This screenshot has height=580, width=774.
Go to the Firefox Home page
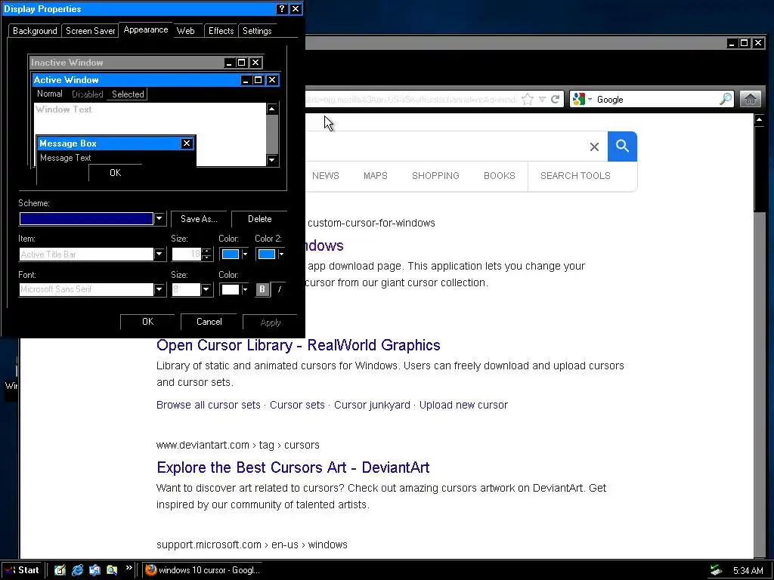750,99
